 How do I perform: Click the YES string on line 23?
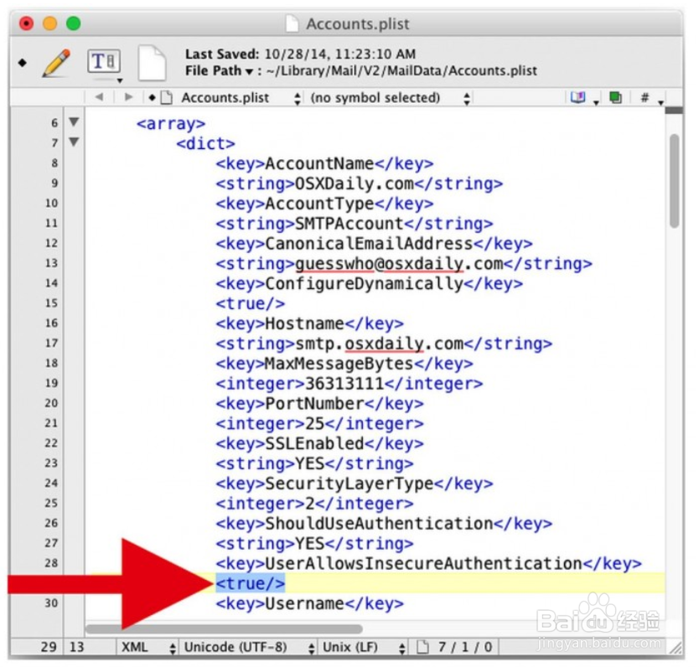pos(315,463)
